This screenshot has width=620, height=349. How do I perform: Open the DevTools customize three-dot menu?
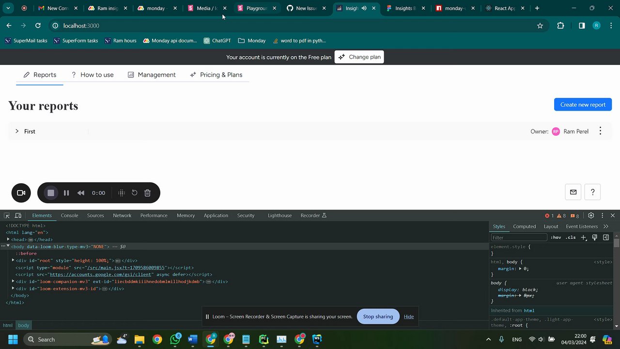coord(602,216)
